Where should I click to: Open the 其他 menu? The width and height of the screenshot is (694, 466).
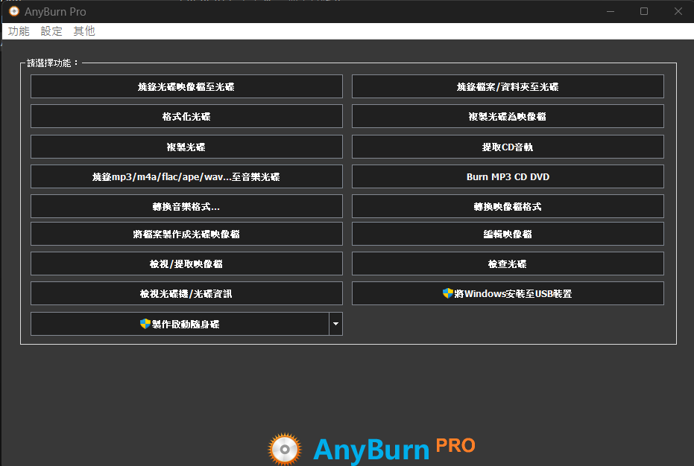(x=84, y=31)
